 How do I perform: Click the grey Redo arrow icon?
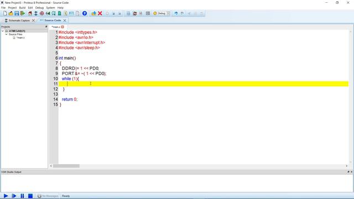click(182, 13)
